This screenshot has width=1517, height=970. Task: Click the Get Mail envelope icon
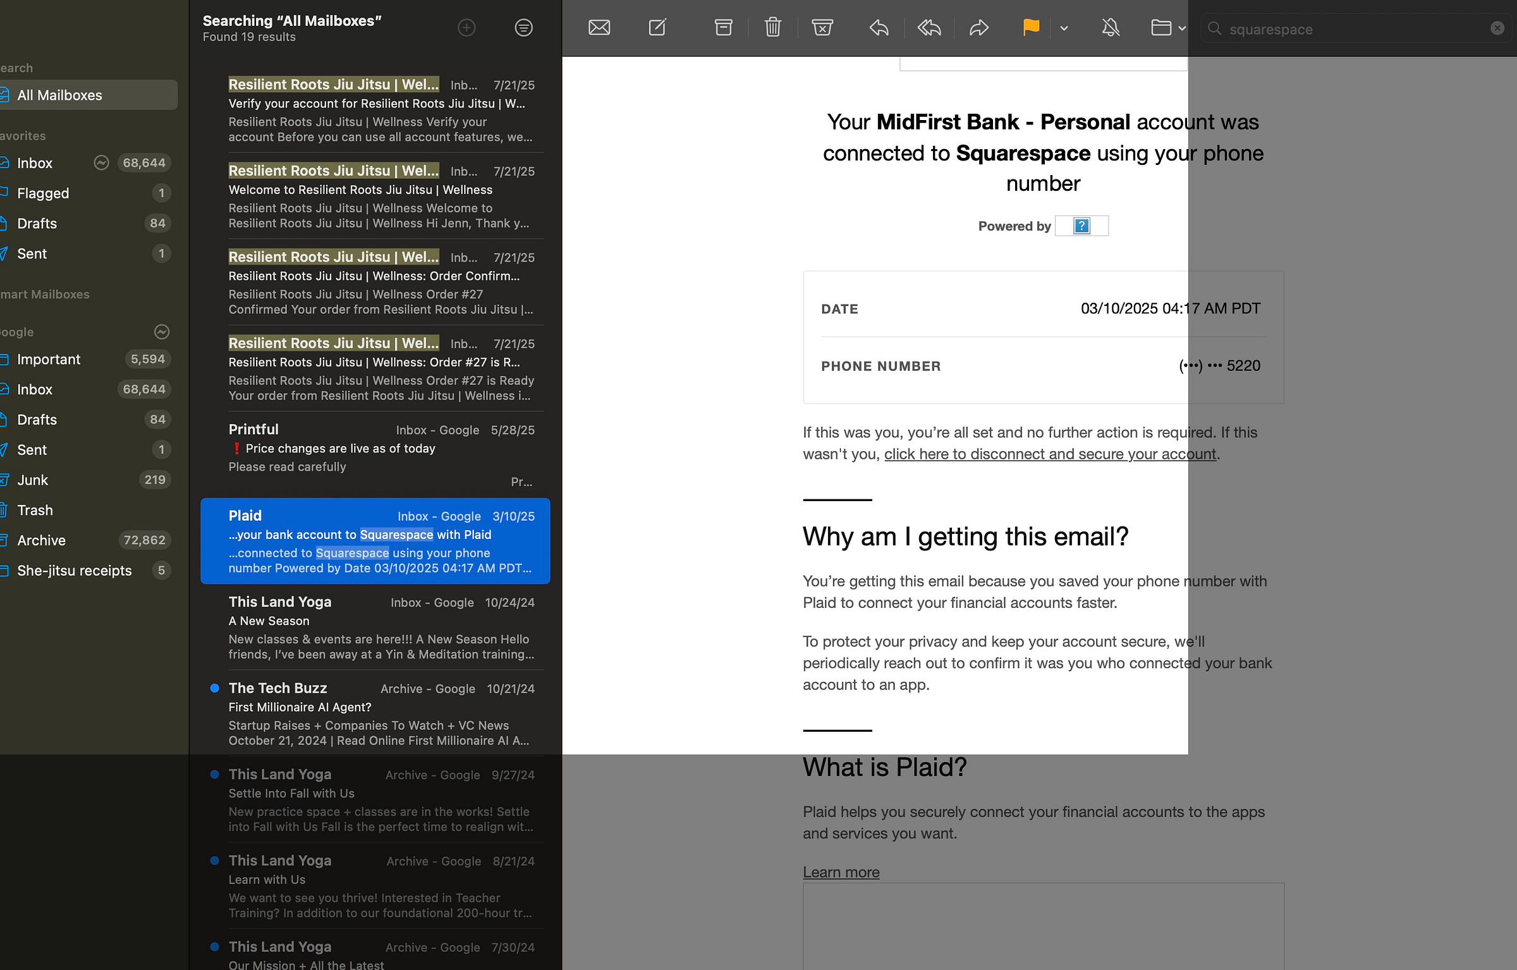[x=599, y=28]
